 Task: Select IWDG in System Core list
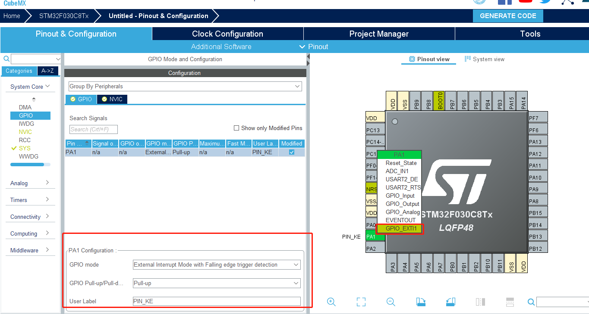26,124
